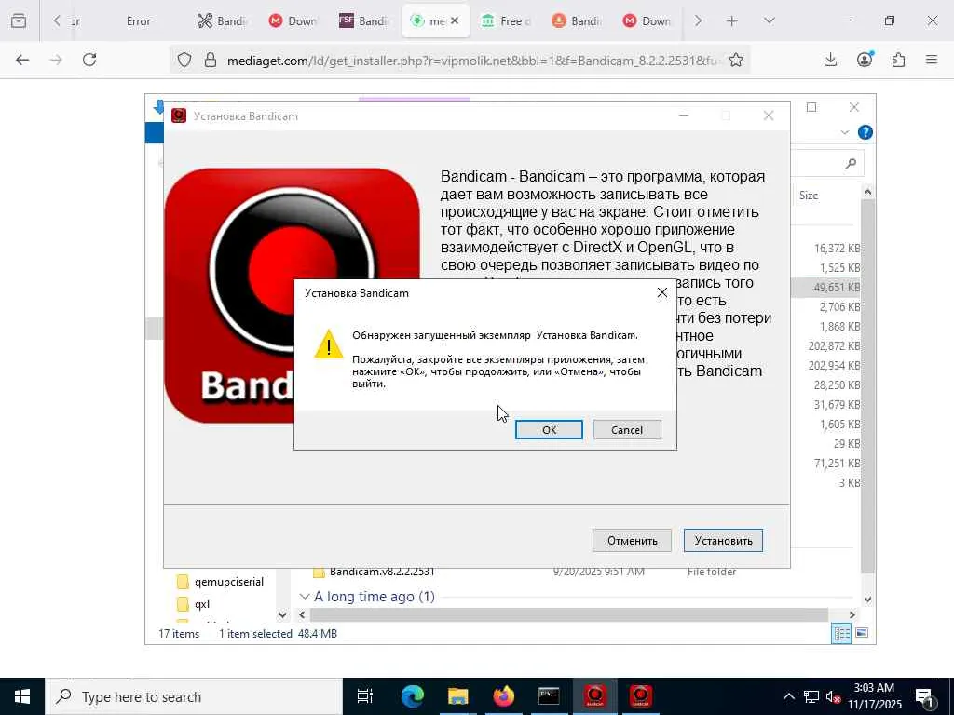Screen dimensions: 954x715
Task: Open the network tray icon
Action: (811, 696)
